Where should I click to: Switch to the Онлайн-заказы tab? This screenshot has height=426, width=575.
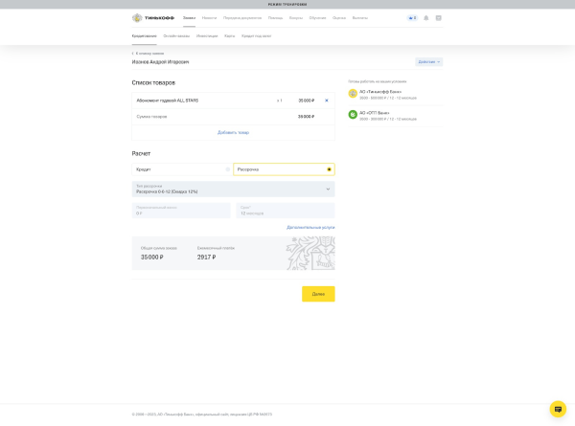pyautogui.click(x=176, y=35)
